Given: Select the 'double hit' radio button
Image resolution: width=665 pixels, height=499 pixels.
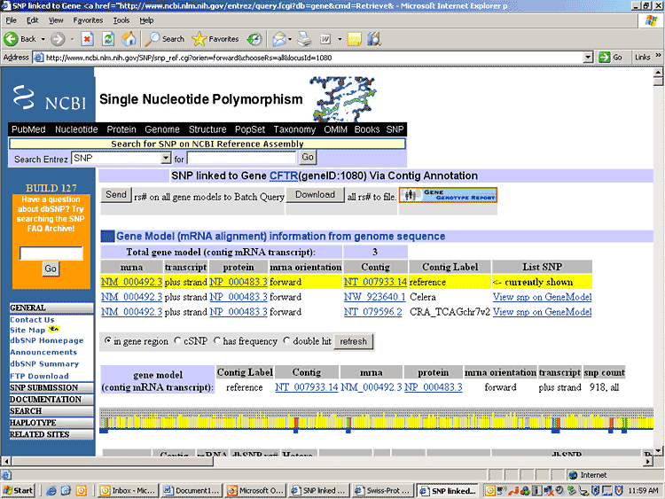Looking at the screenshot, I should (x=286, y=340).
